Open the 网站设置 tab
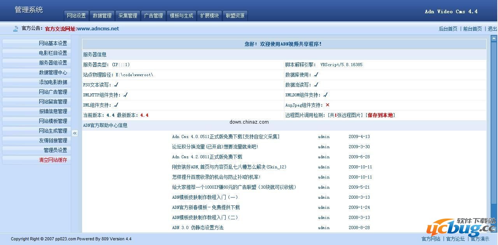 pos(76,16)
